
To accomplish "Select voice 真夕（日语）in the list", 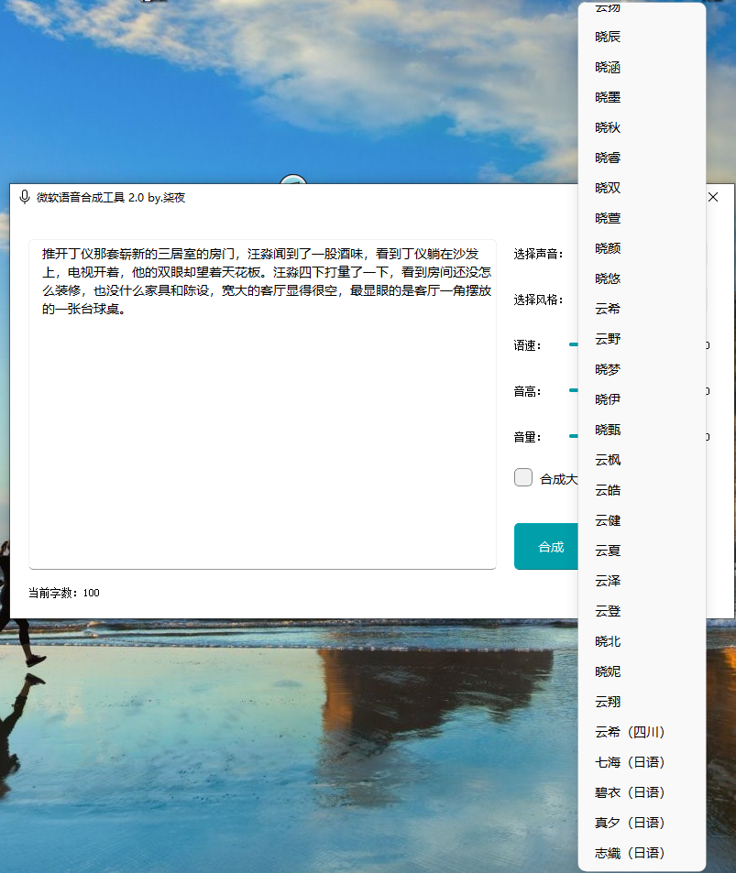I will click(x=630, y=823).
